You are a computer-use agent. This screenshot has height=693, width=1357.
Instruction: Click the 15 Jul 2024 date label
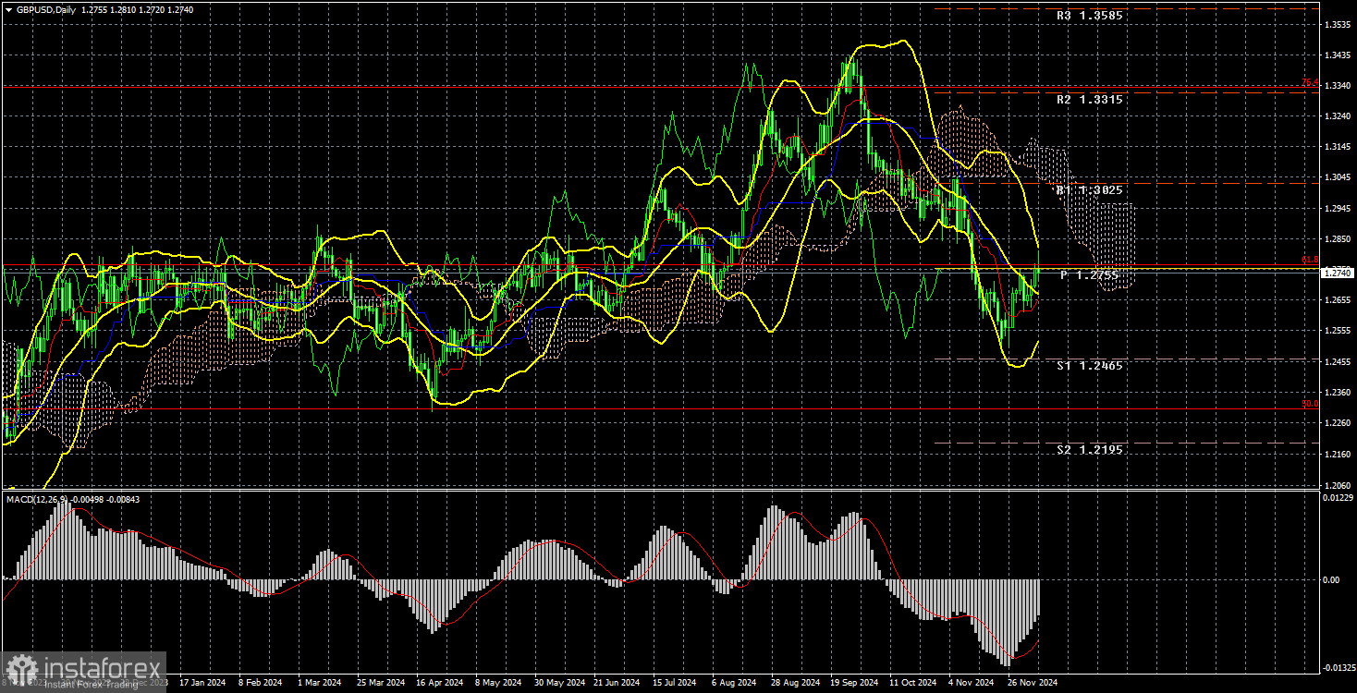tap(677, 683)
